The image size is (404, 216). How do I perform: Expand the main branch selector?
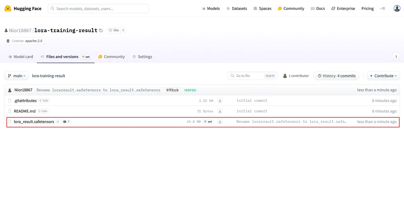coord(16,76)
